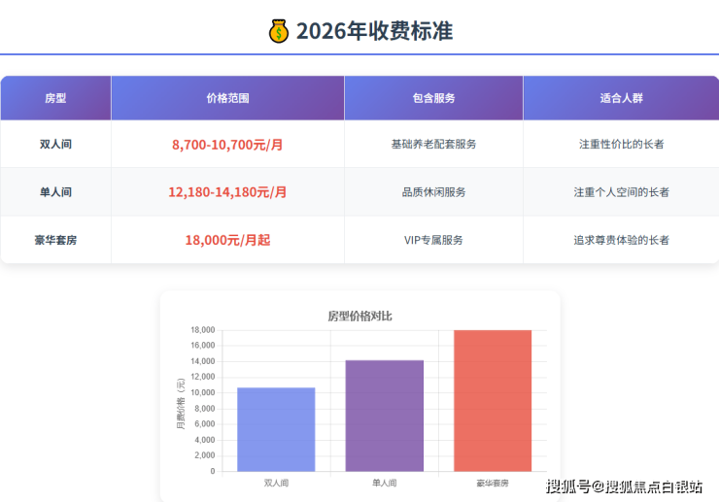Click the 注重个人空间的长者 cell

621,192
